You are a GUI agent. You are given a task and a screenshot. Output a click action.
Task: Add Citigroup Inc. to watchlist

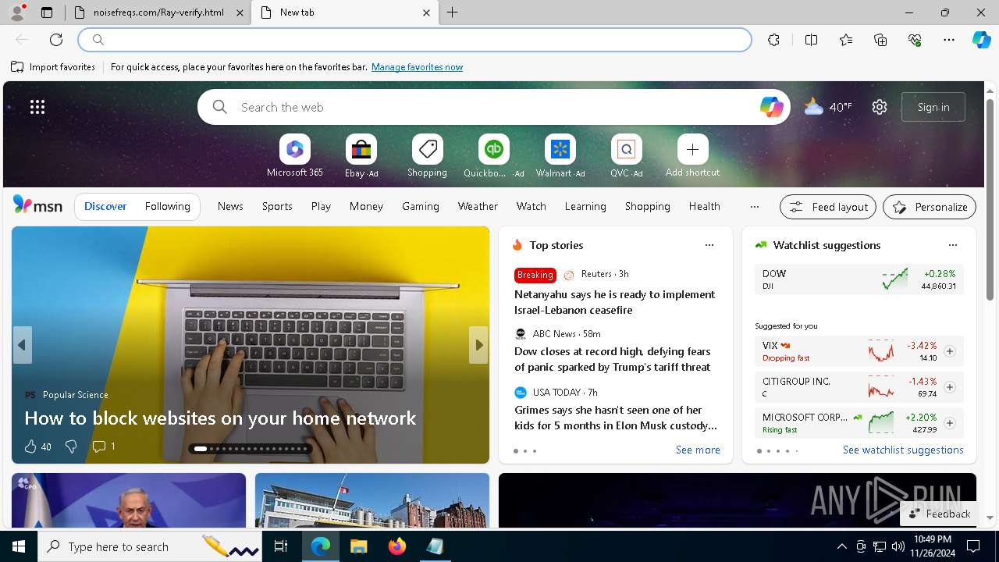pos(949,387)
